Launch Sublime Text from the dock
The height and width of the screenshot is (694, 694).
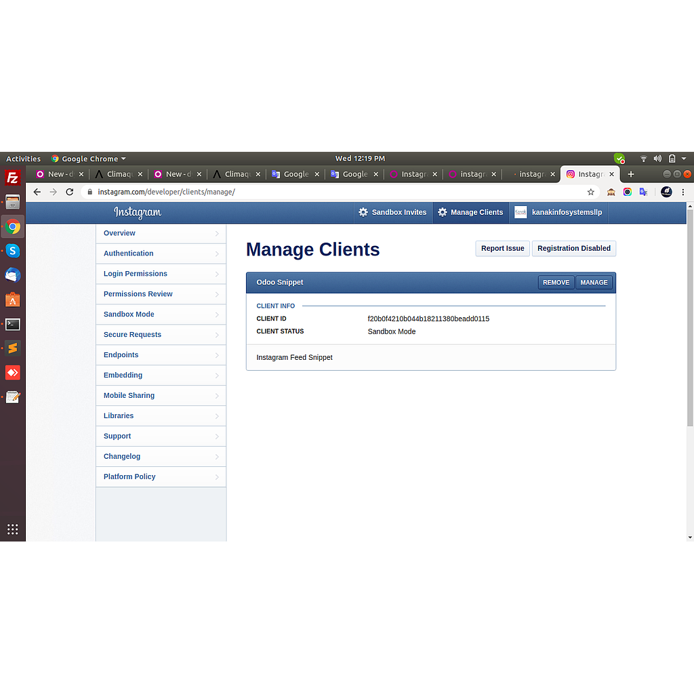12,348
